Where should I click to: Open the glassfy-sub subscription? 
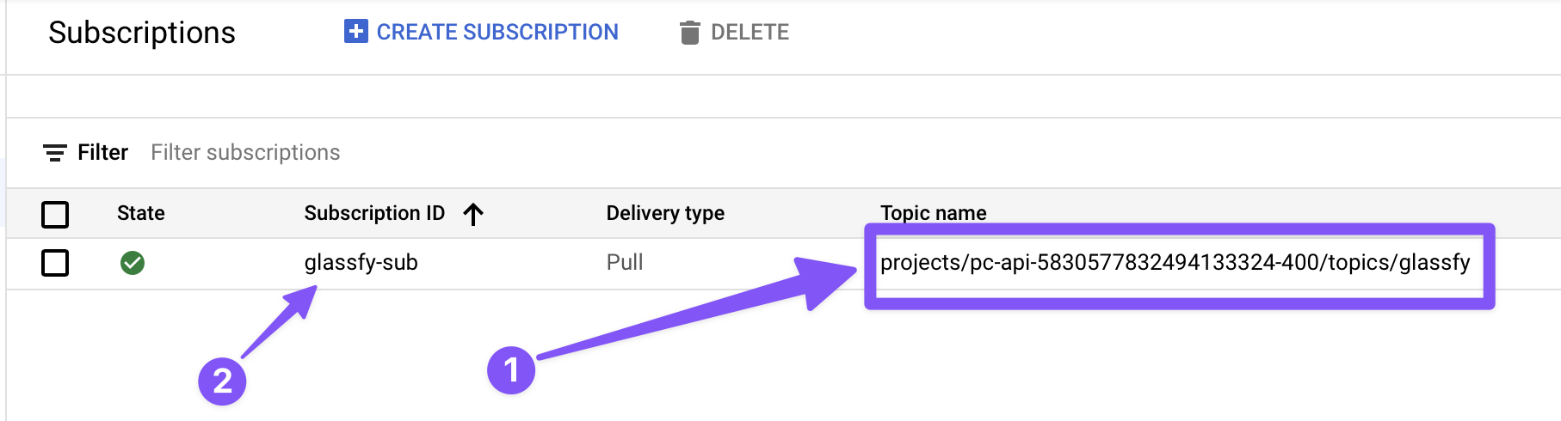[x=361, y=263]
